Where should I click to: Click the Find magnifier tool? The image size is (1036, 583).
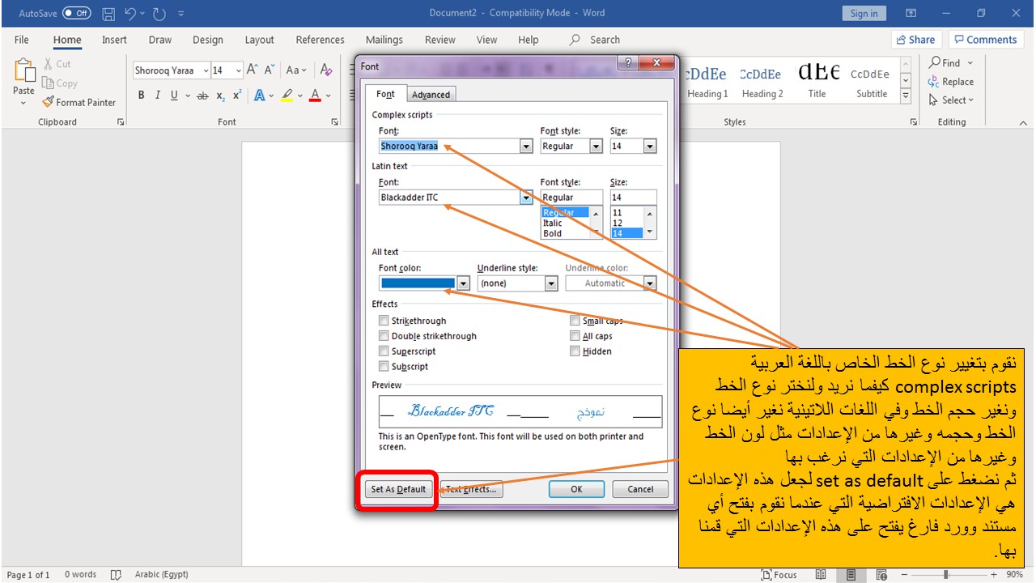[945, 62]
